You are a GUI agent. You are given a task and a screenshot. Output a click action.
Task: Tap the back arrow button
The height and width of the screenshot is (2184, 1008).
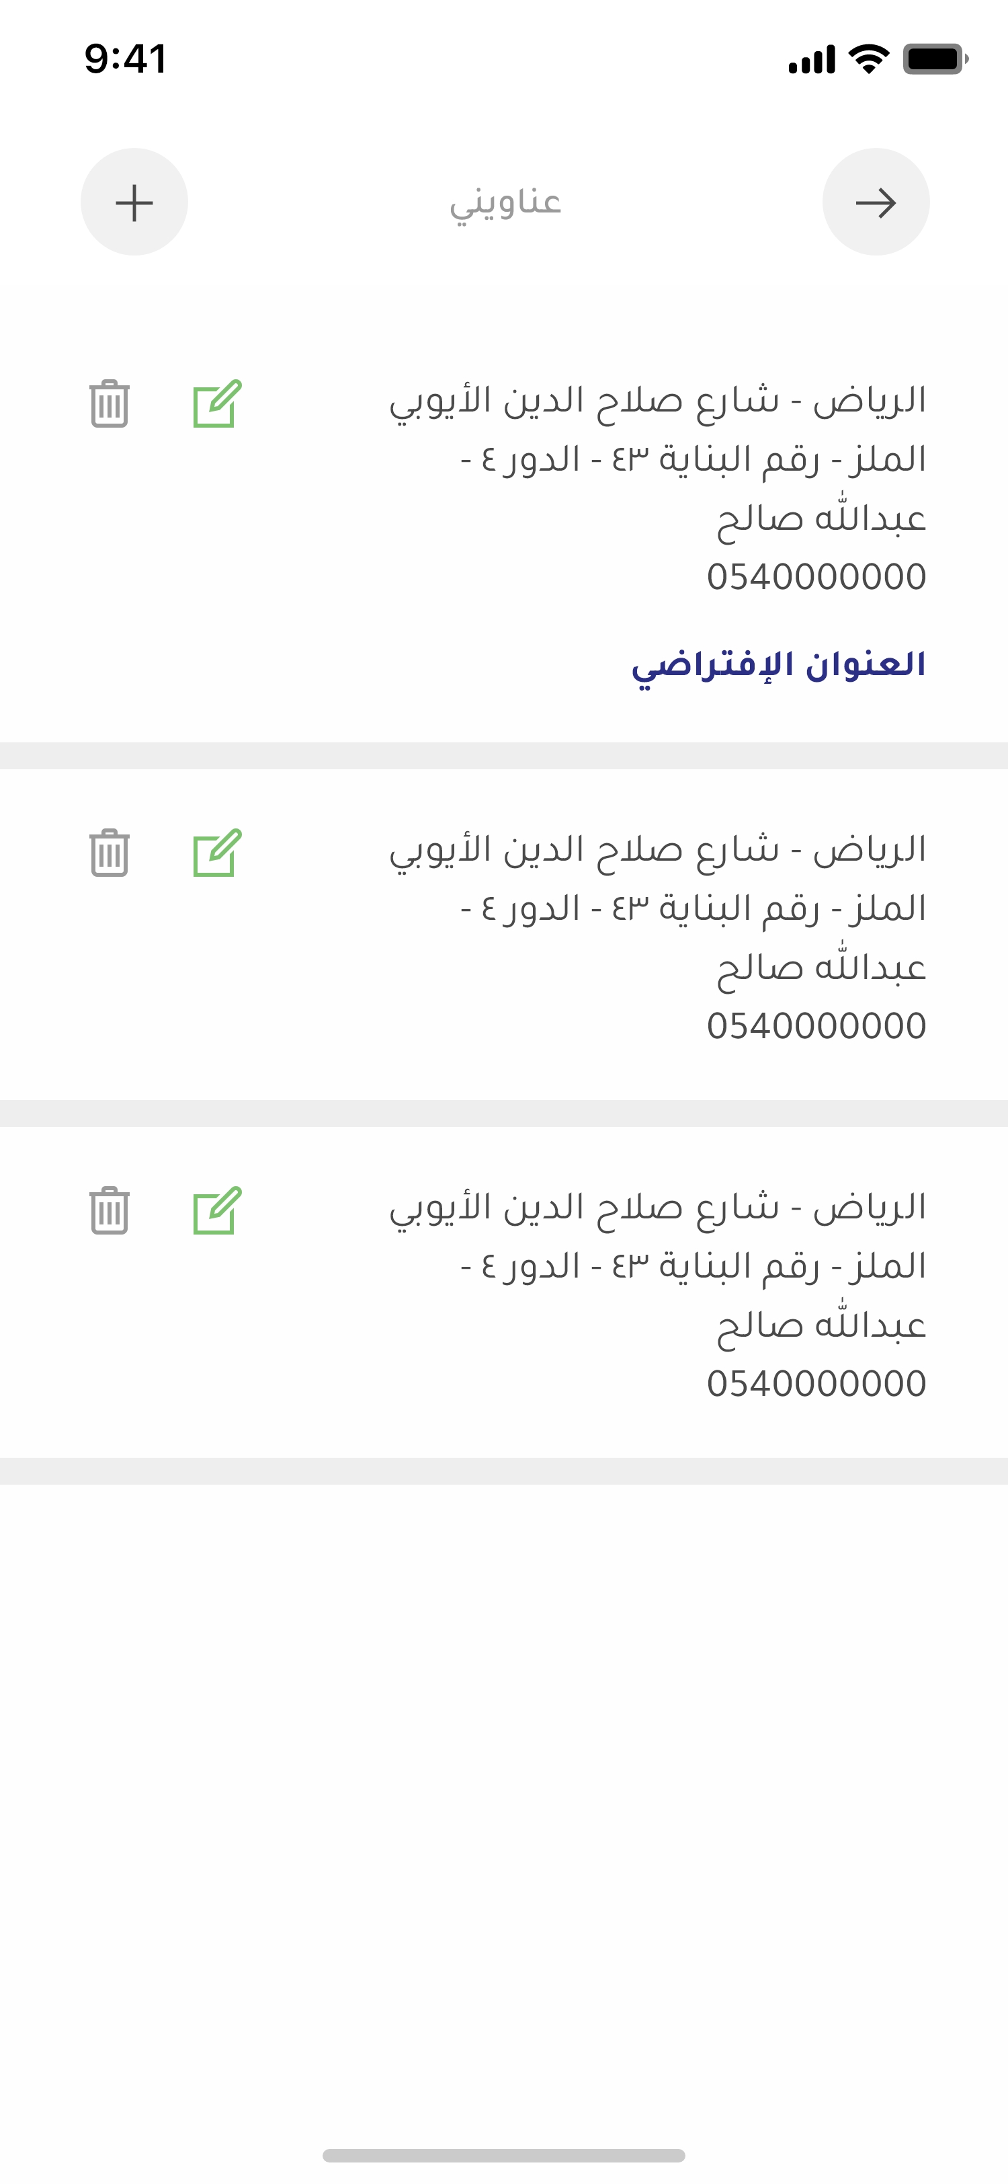pos(875,202)
